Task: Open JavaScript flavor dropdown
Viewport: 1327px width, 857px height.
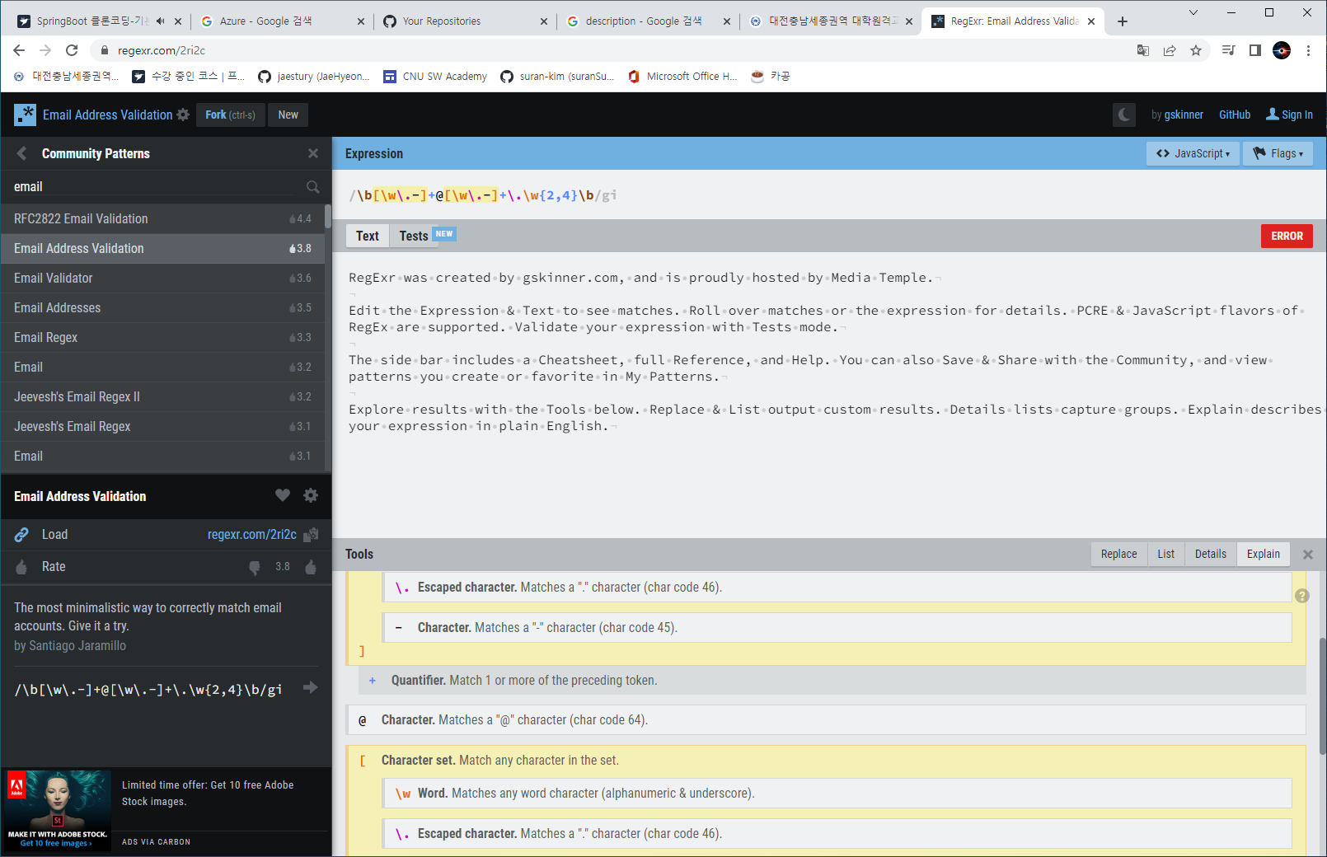Action: click(x=1193, y=153)
